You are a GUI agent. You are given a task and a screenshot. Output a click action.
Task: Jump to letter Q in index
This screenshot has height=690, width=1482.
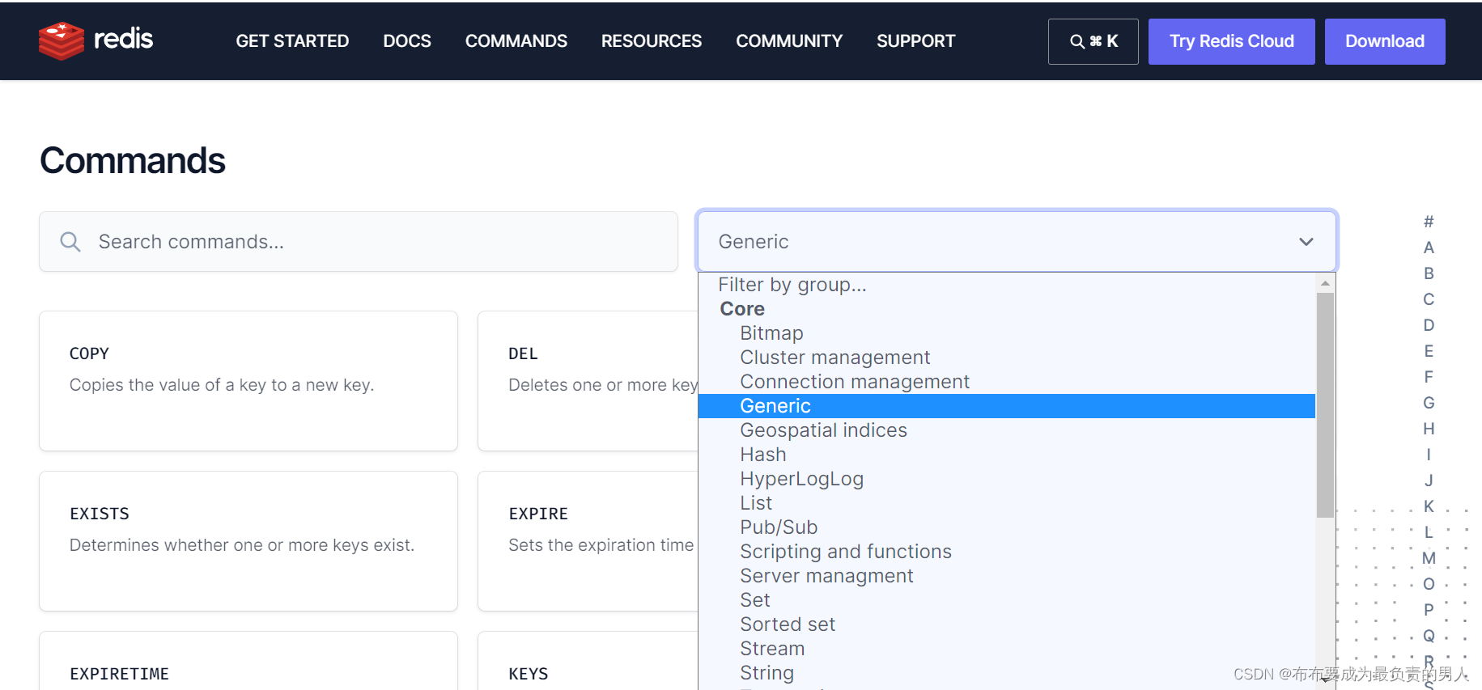[1429, 636]
